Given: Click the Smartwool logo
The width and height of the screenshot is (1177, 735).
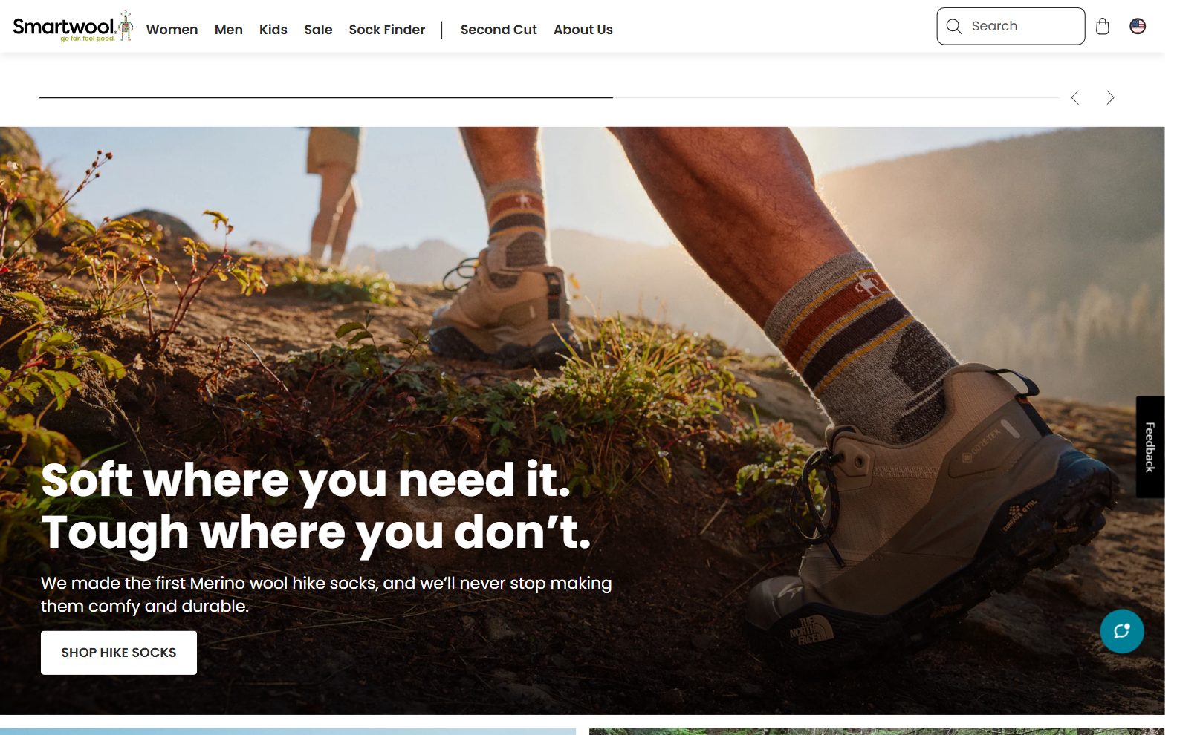Looking at the screenshot, I should [x=73, y=27].
